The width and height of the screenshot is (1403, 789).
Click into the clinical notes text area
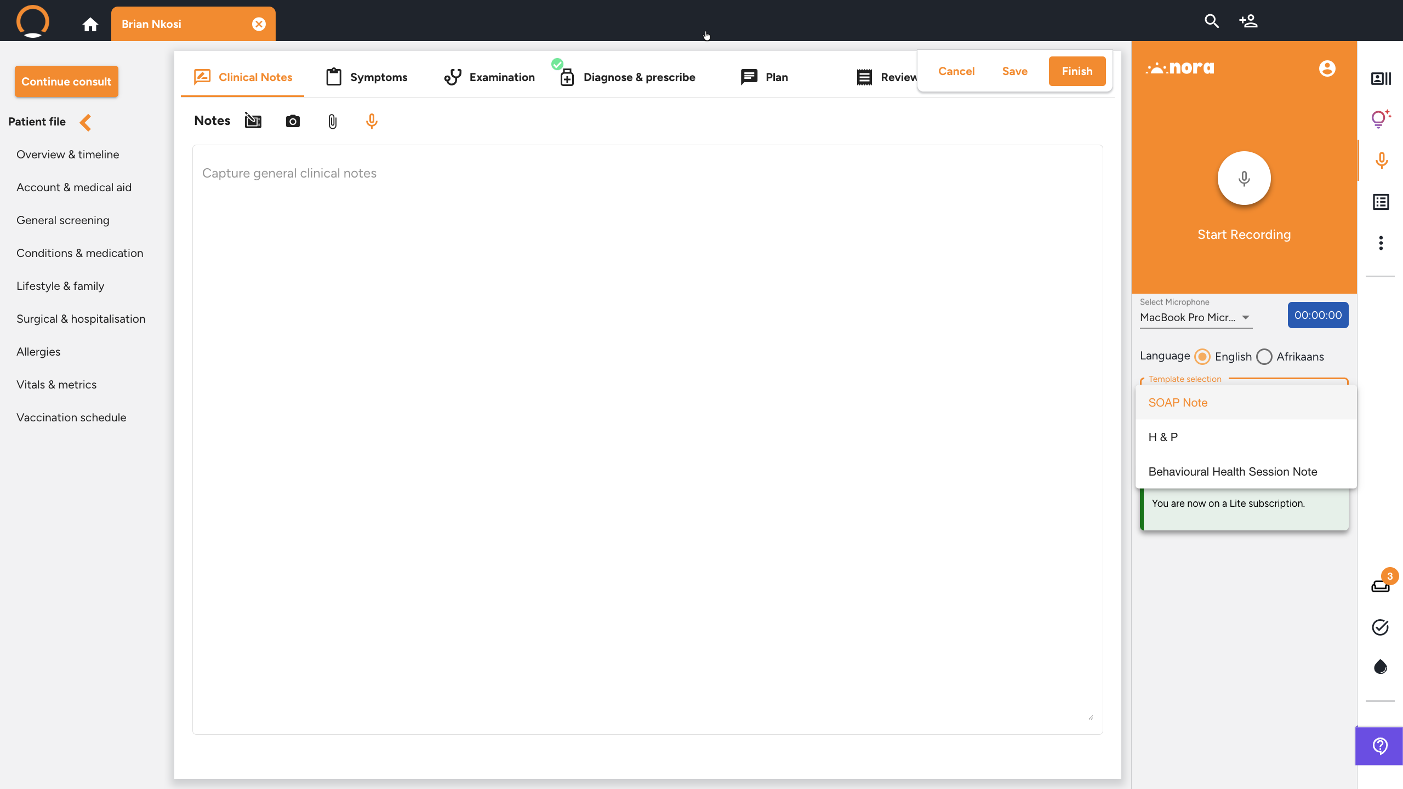(x=647, y=439)
